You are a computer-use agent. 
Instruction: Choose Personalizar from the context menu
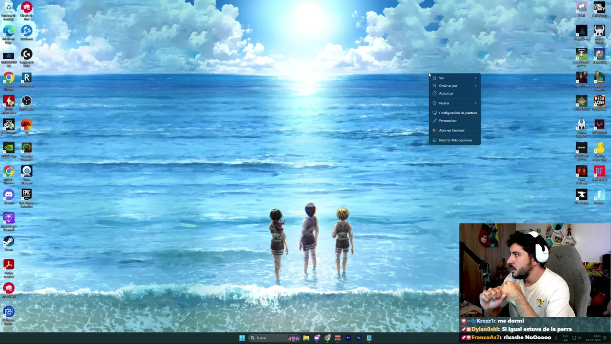coord(454,120)
